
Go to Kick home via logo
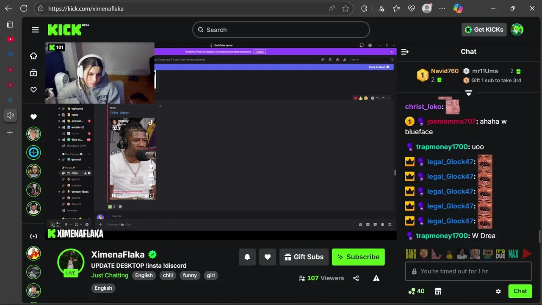(x=64, y=30)
